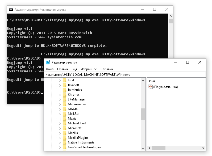The height and width of the screenshot is (156, 212).
Task: Click the NeoSmart Technologies folder icon
Action: [64, 147]
